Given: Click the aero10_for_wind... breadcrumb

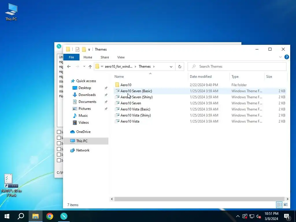Looking at the screenshot, I should [119, 66].
